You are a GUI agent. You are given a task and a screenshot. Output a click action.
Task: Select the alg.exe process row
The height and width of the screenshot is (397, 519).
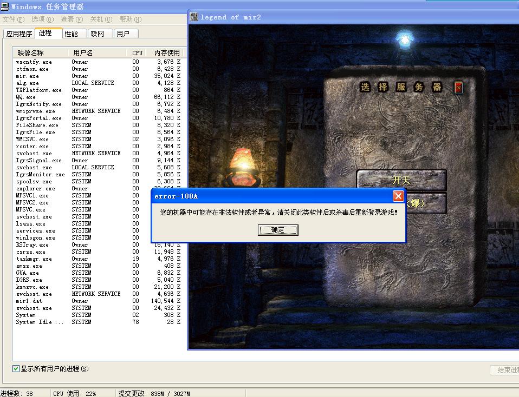tap(98, 83)
